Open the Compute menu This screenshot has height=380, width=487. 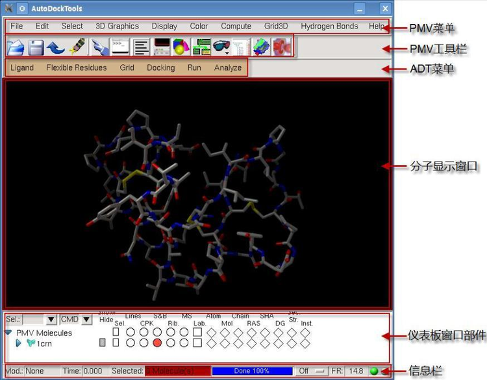pos(236,26)
